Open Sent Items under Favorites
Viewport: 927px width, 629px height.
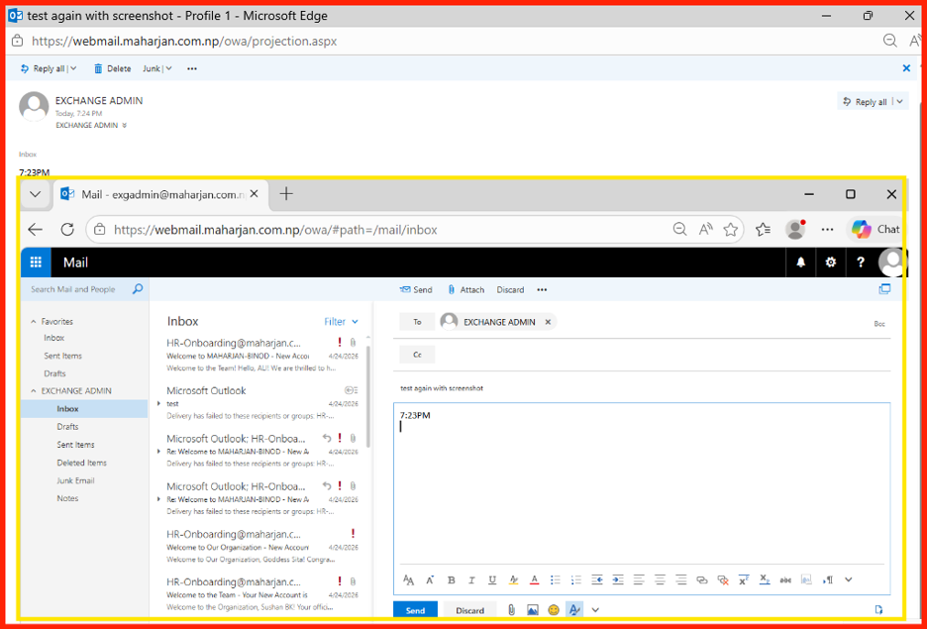pyautogui.click(x=62, y=356)
